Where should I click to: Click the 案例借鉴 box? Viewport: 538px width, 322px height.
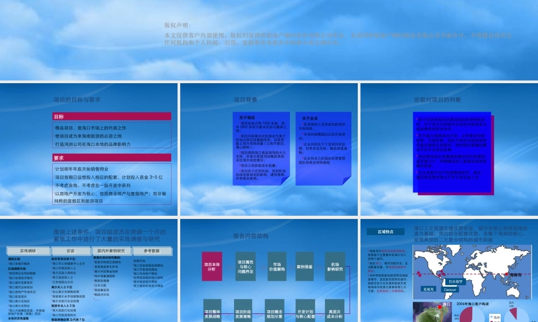tap(305, 267)
